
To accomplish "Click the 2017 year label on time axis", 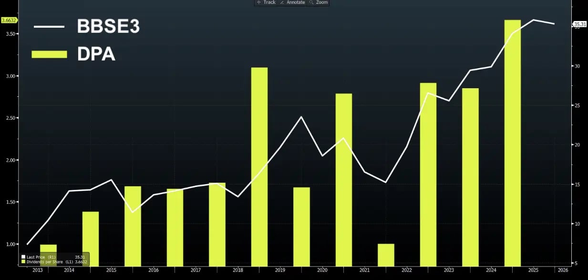I will 196,270.
